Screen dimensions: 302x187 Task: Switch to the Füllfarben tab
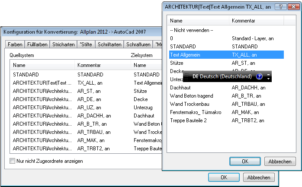pyautogui.click(x=37, y=44)
